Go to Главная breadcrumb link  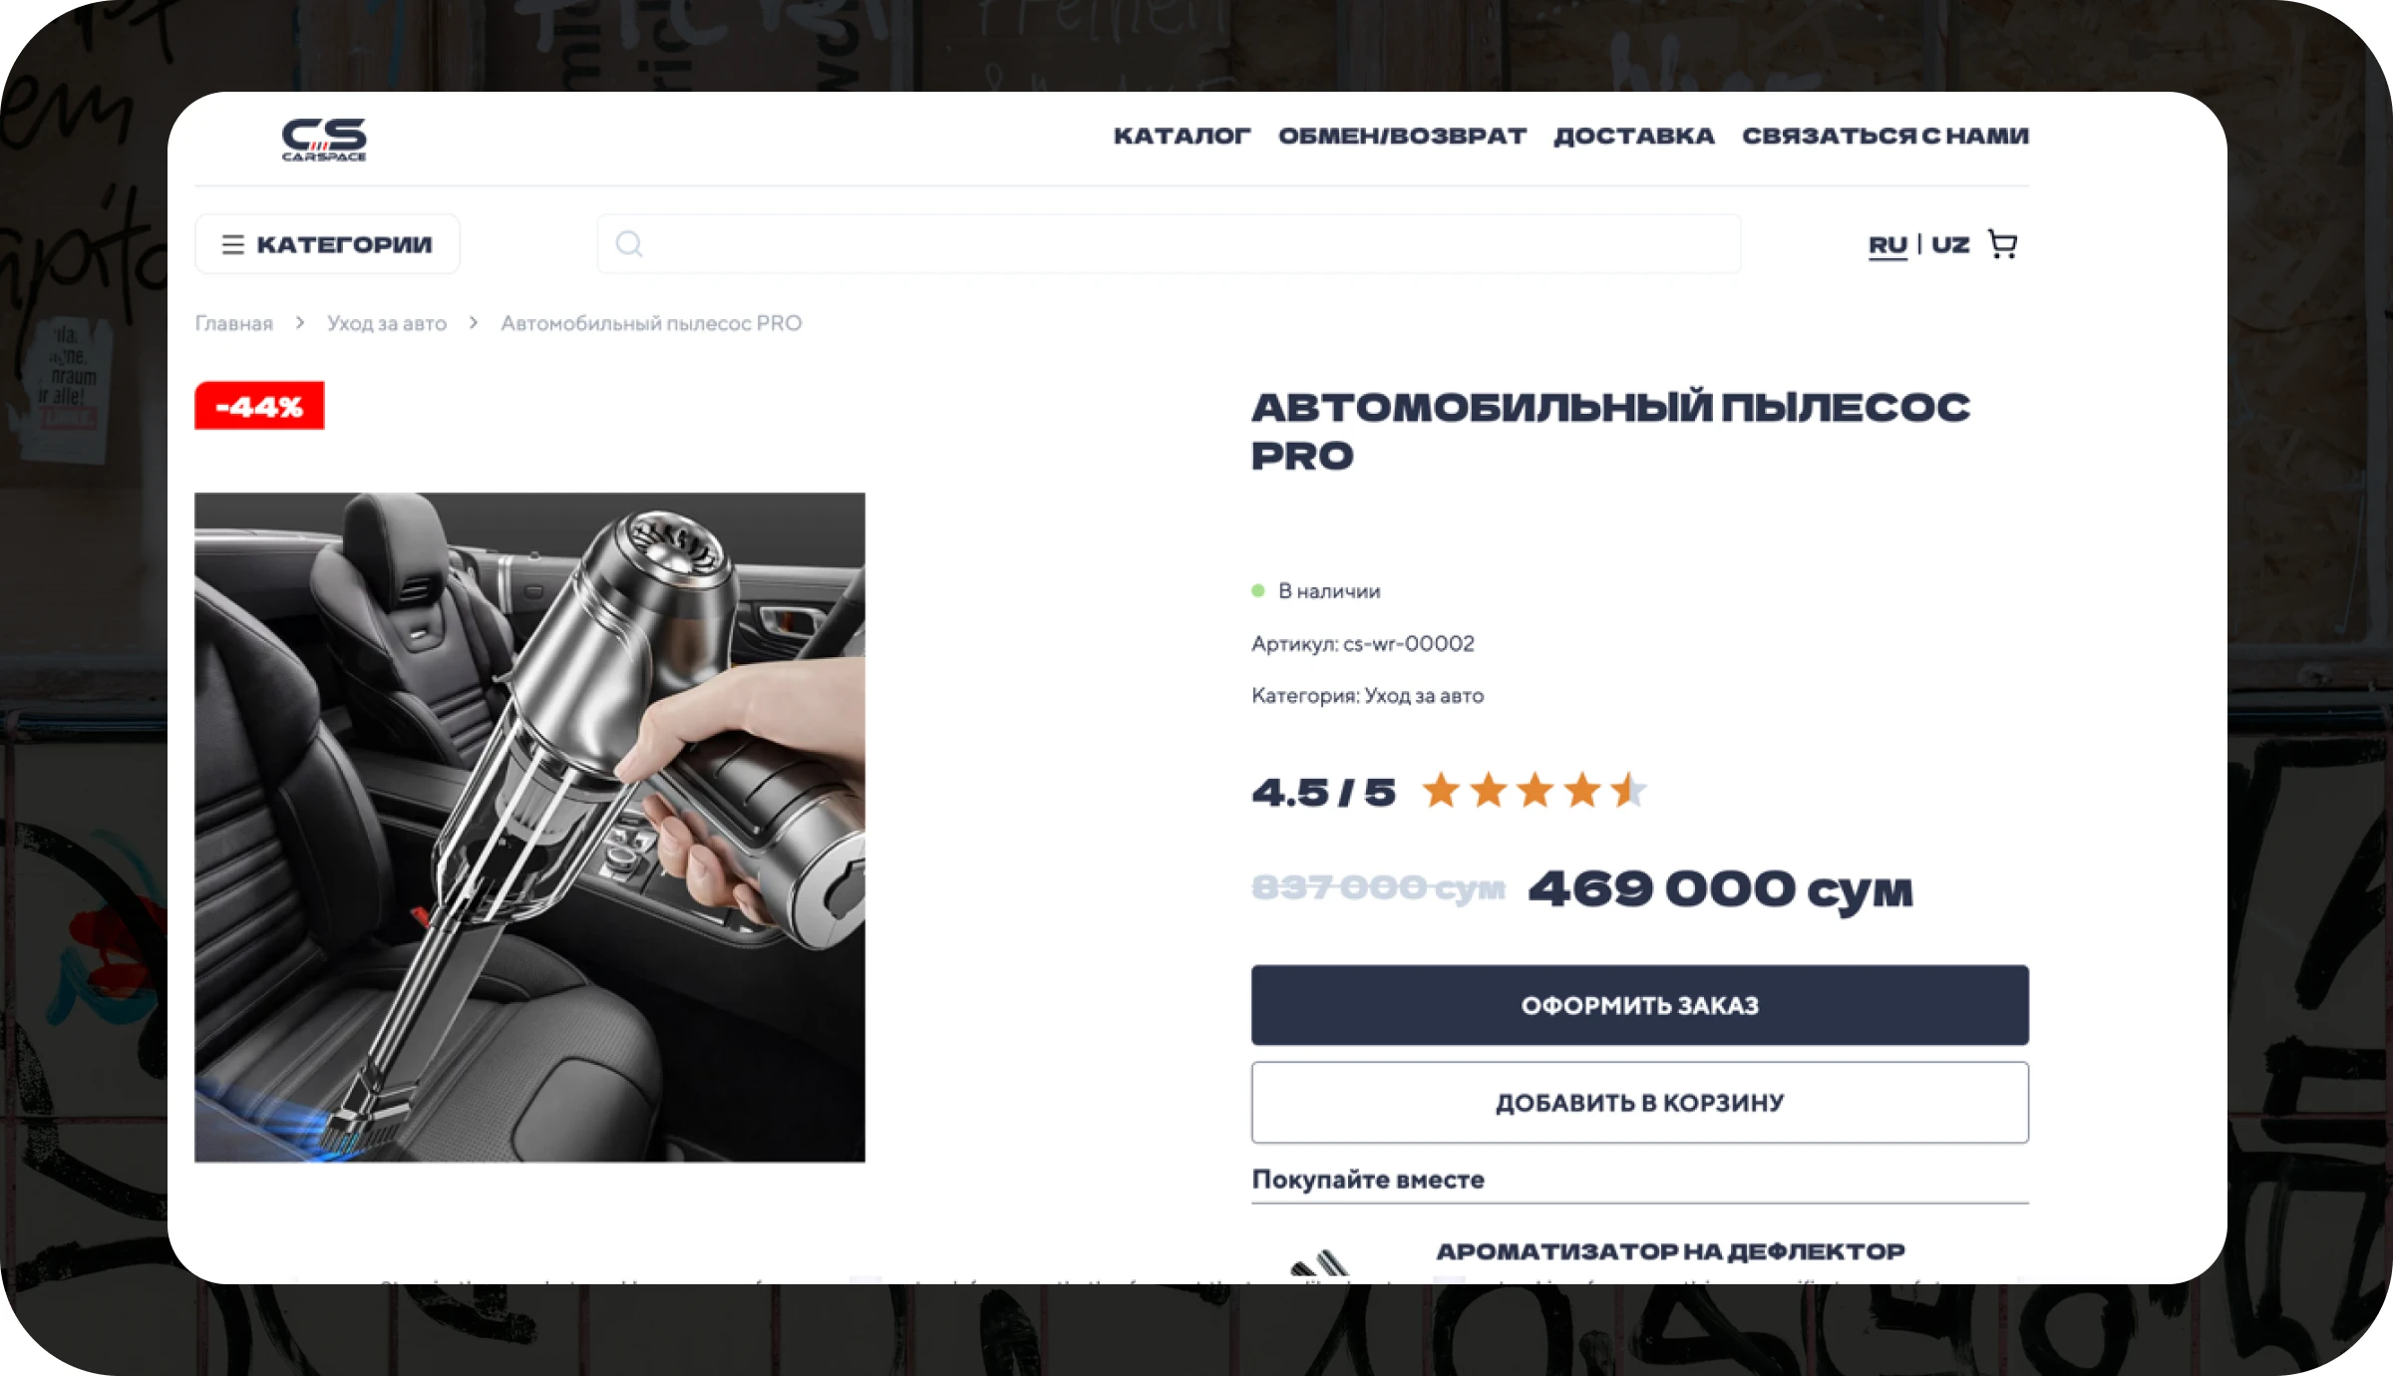point(233,323)
